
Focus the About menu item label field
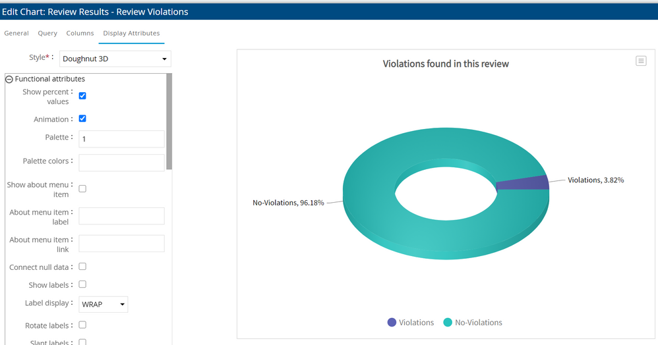coord(121,216)
